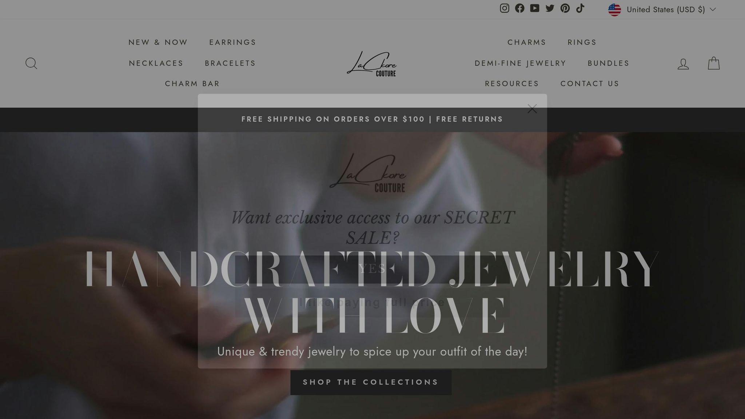Close the secret sale popup

tap(532, 109)
